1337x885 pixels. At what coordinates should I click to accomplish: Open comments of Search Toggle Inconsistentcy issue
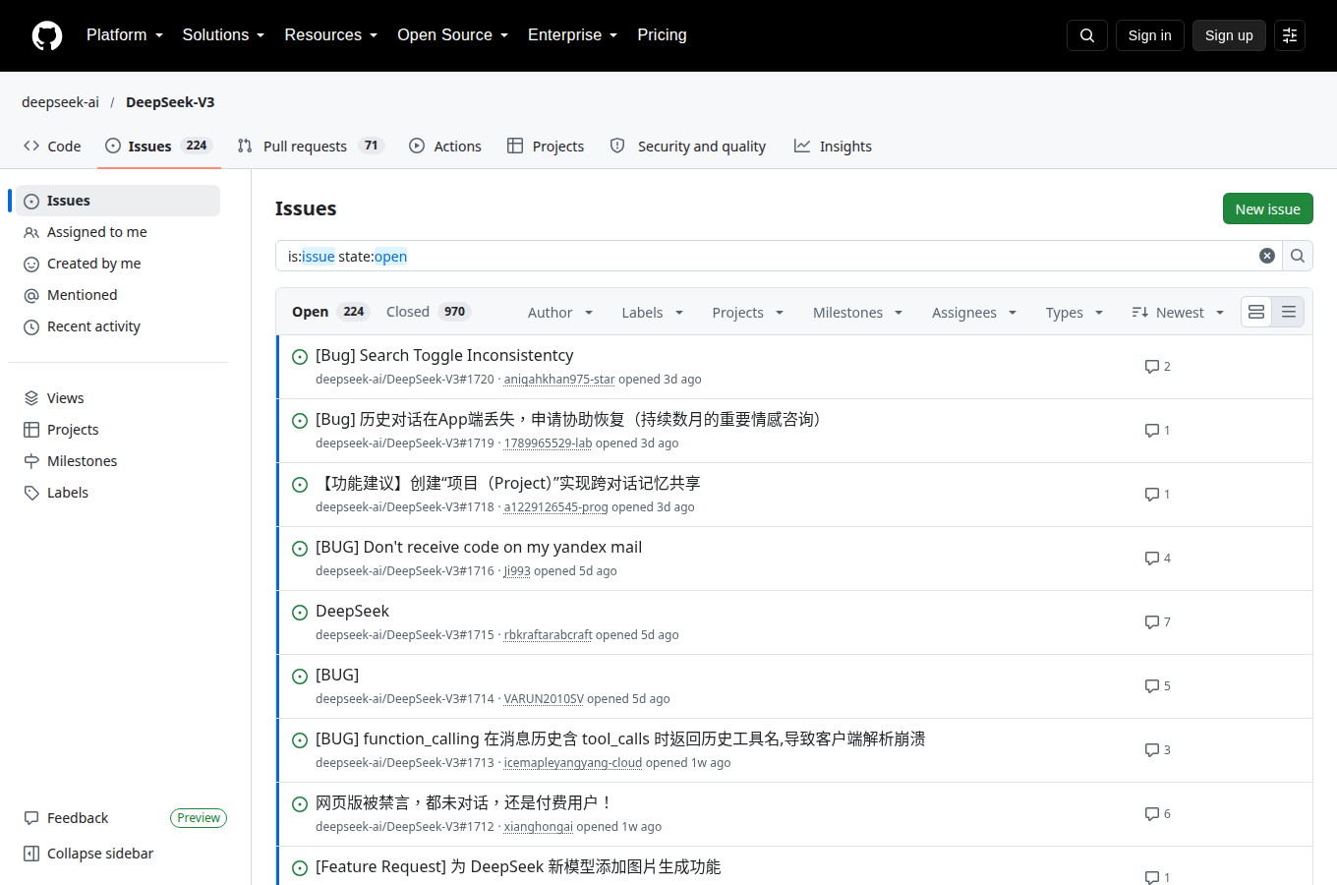(x=1158, y=367)
